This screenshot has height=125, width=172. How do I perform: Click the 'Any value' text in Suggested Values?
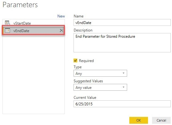click(x=84, y=88)
